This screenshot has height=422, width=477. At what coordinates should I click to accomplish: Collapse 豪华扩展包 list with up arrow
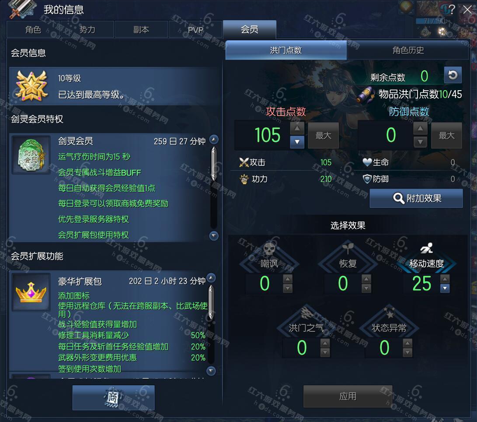[x=211, y=278]
